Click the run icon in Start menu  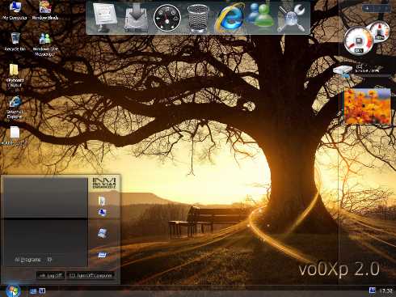pyautogui.click(x=102, y=255)
